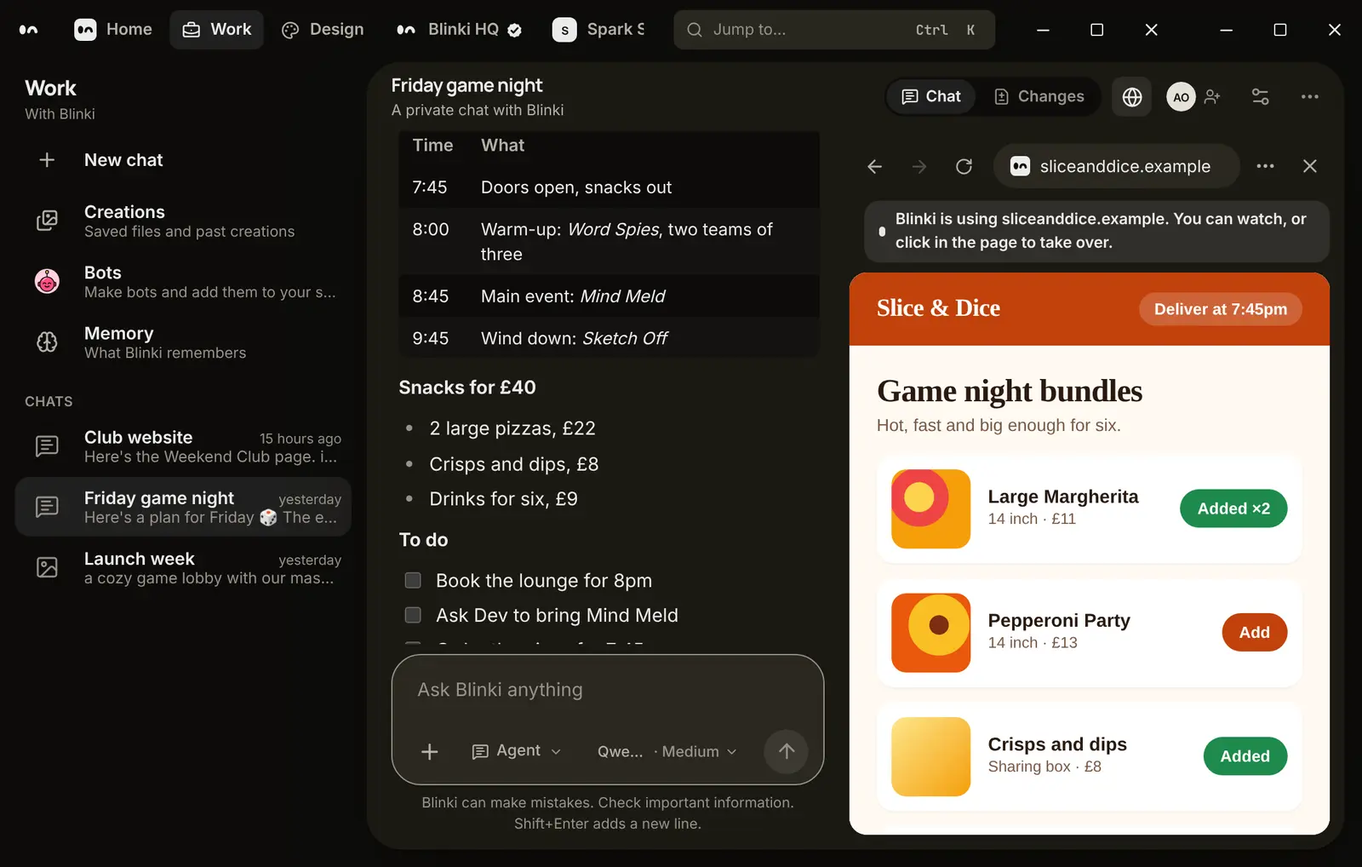The width and height of the screenshot is (1362, 867).
Task: Check Book the lounge for 8pm
Action: point(413,581)
